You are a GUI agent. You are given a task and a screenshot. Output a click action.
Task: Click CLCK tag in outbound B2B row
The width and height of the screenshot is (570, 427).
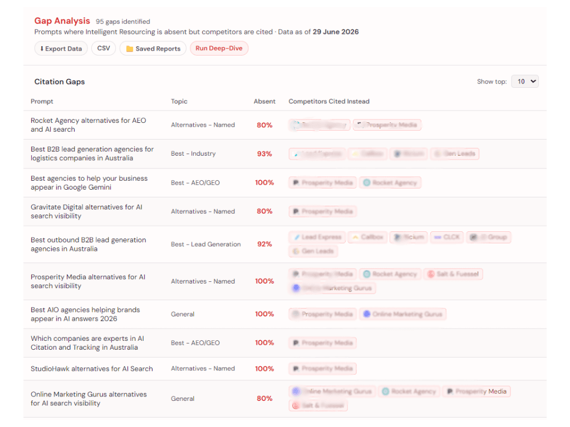(447, 237)
